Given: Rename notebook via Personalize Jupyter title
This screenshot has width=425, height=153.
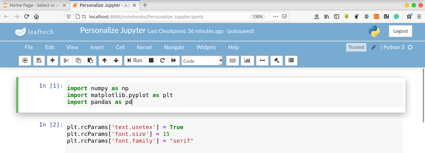Looking at the screenshot, I should point(113,30).
